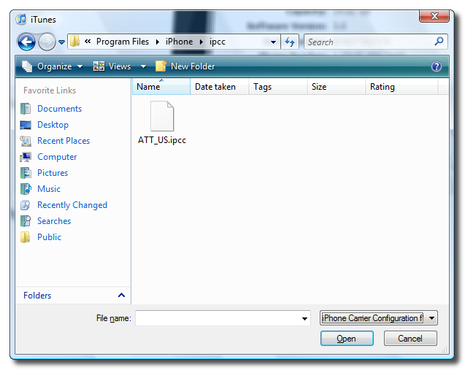Click the folder icon in address bar

coord(74,42)
